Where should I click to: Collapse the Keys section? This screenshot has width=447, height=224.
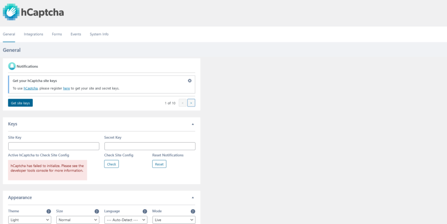point(193,124)
